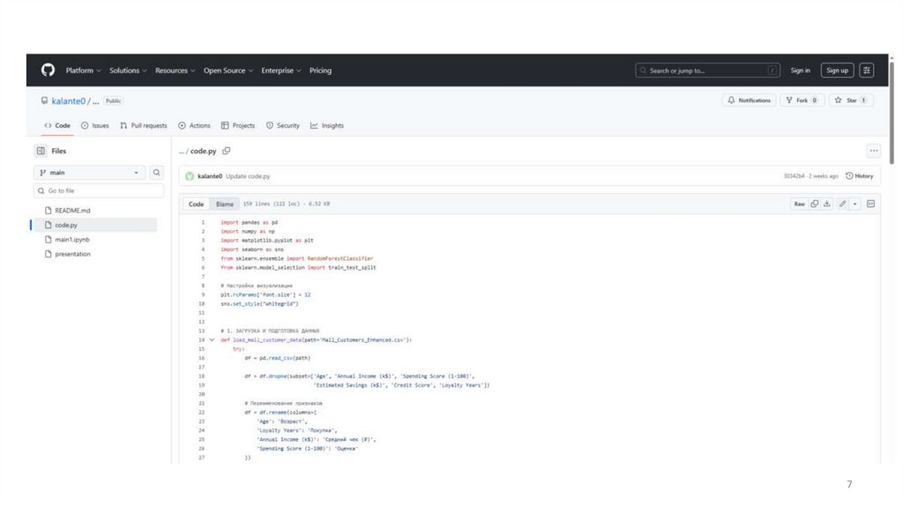Click the Sign up button
The image size is (903, 506).
tap(837, 71)
